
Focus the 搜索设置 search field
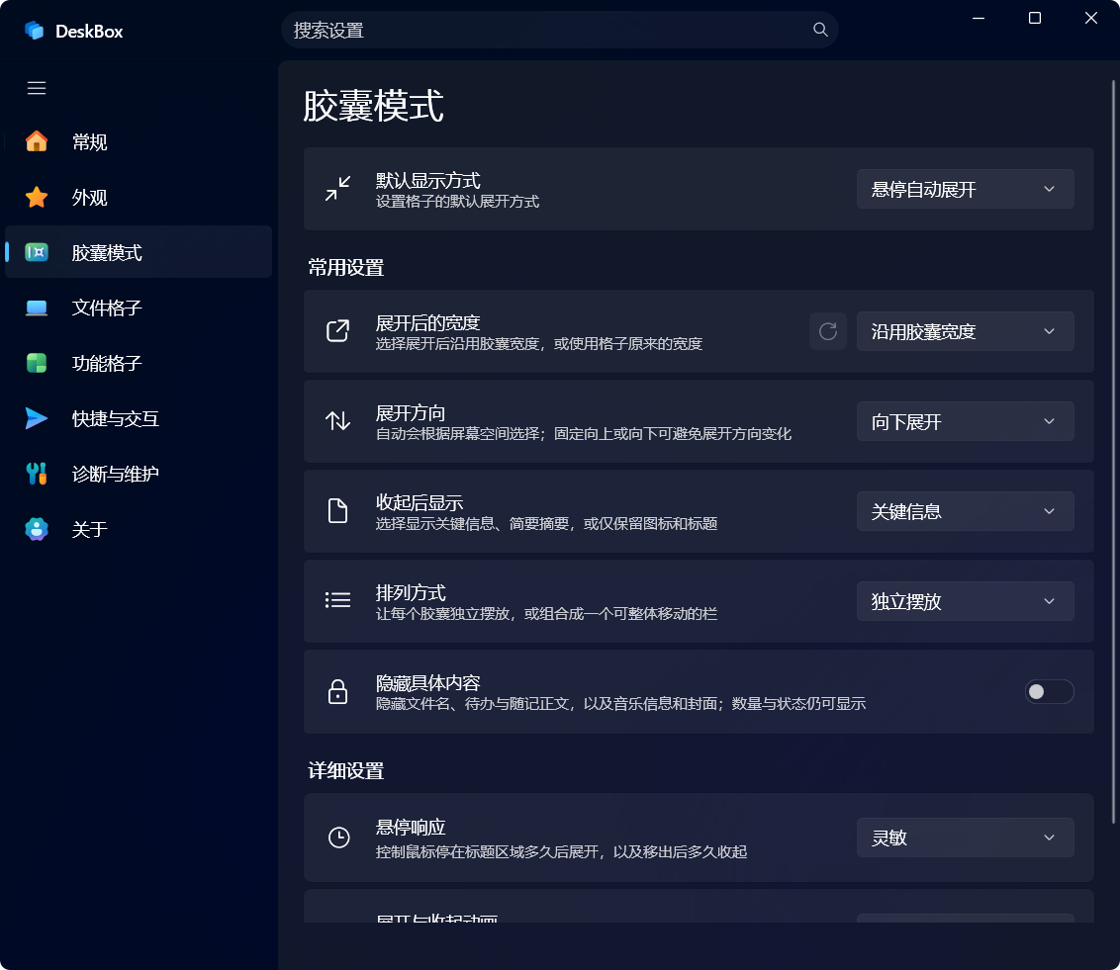pyautogui.click(x=560, y=30)
